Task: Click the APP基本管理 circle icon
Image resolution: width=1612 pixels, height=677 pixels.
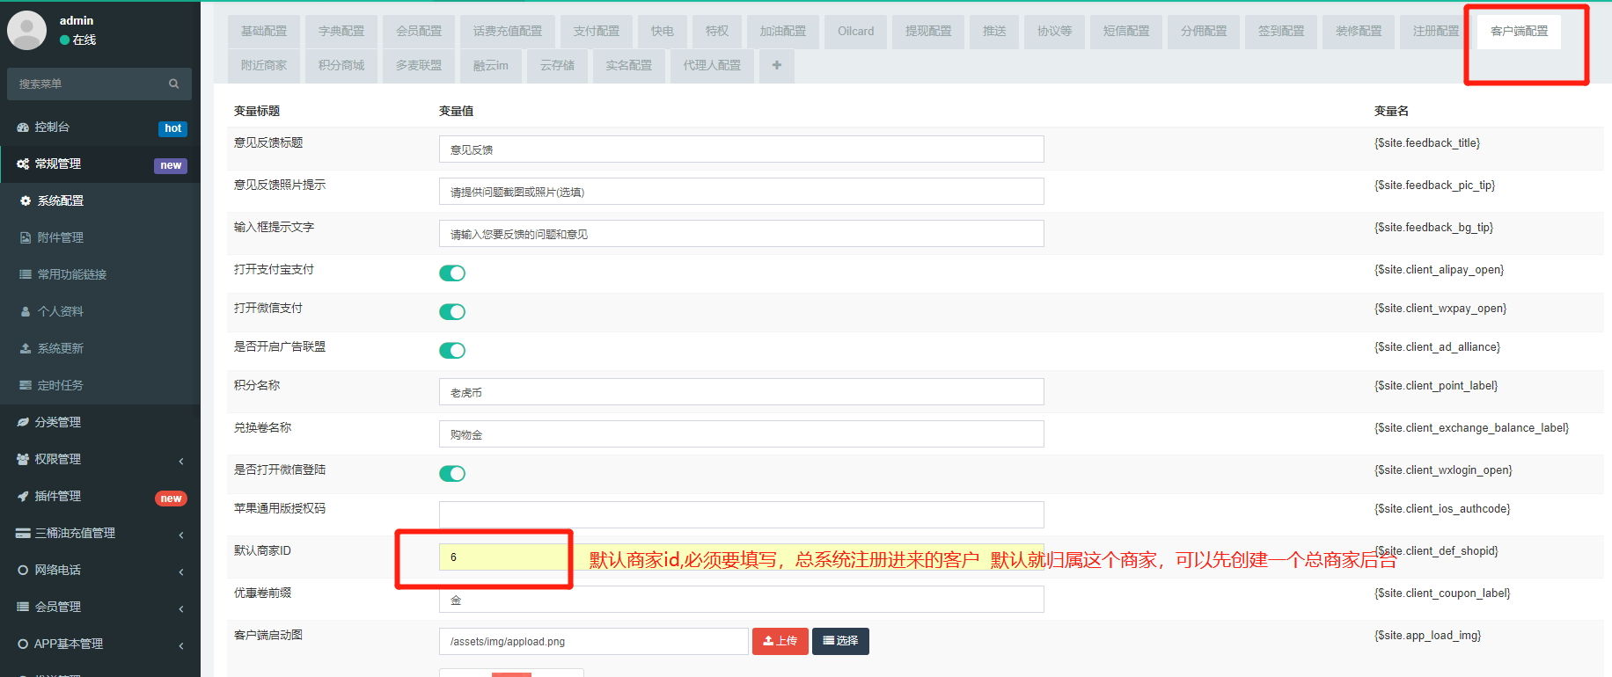Action: [23, 644]
